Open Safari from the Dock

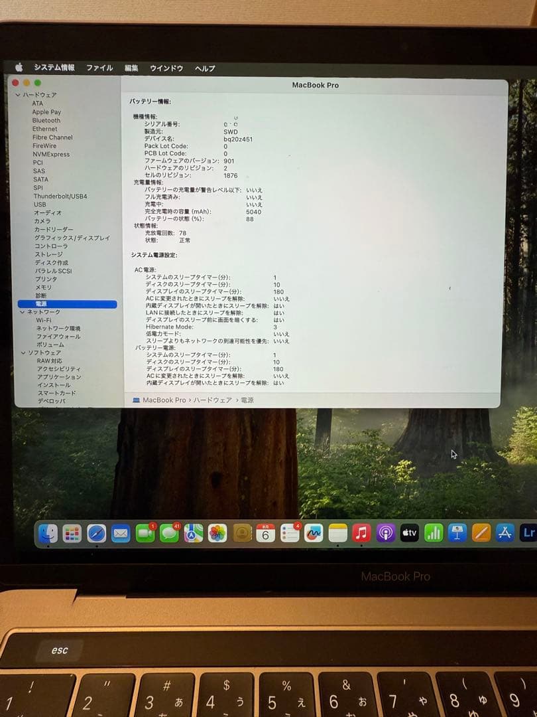(96, 533)
